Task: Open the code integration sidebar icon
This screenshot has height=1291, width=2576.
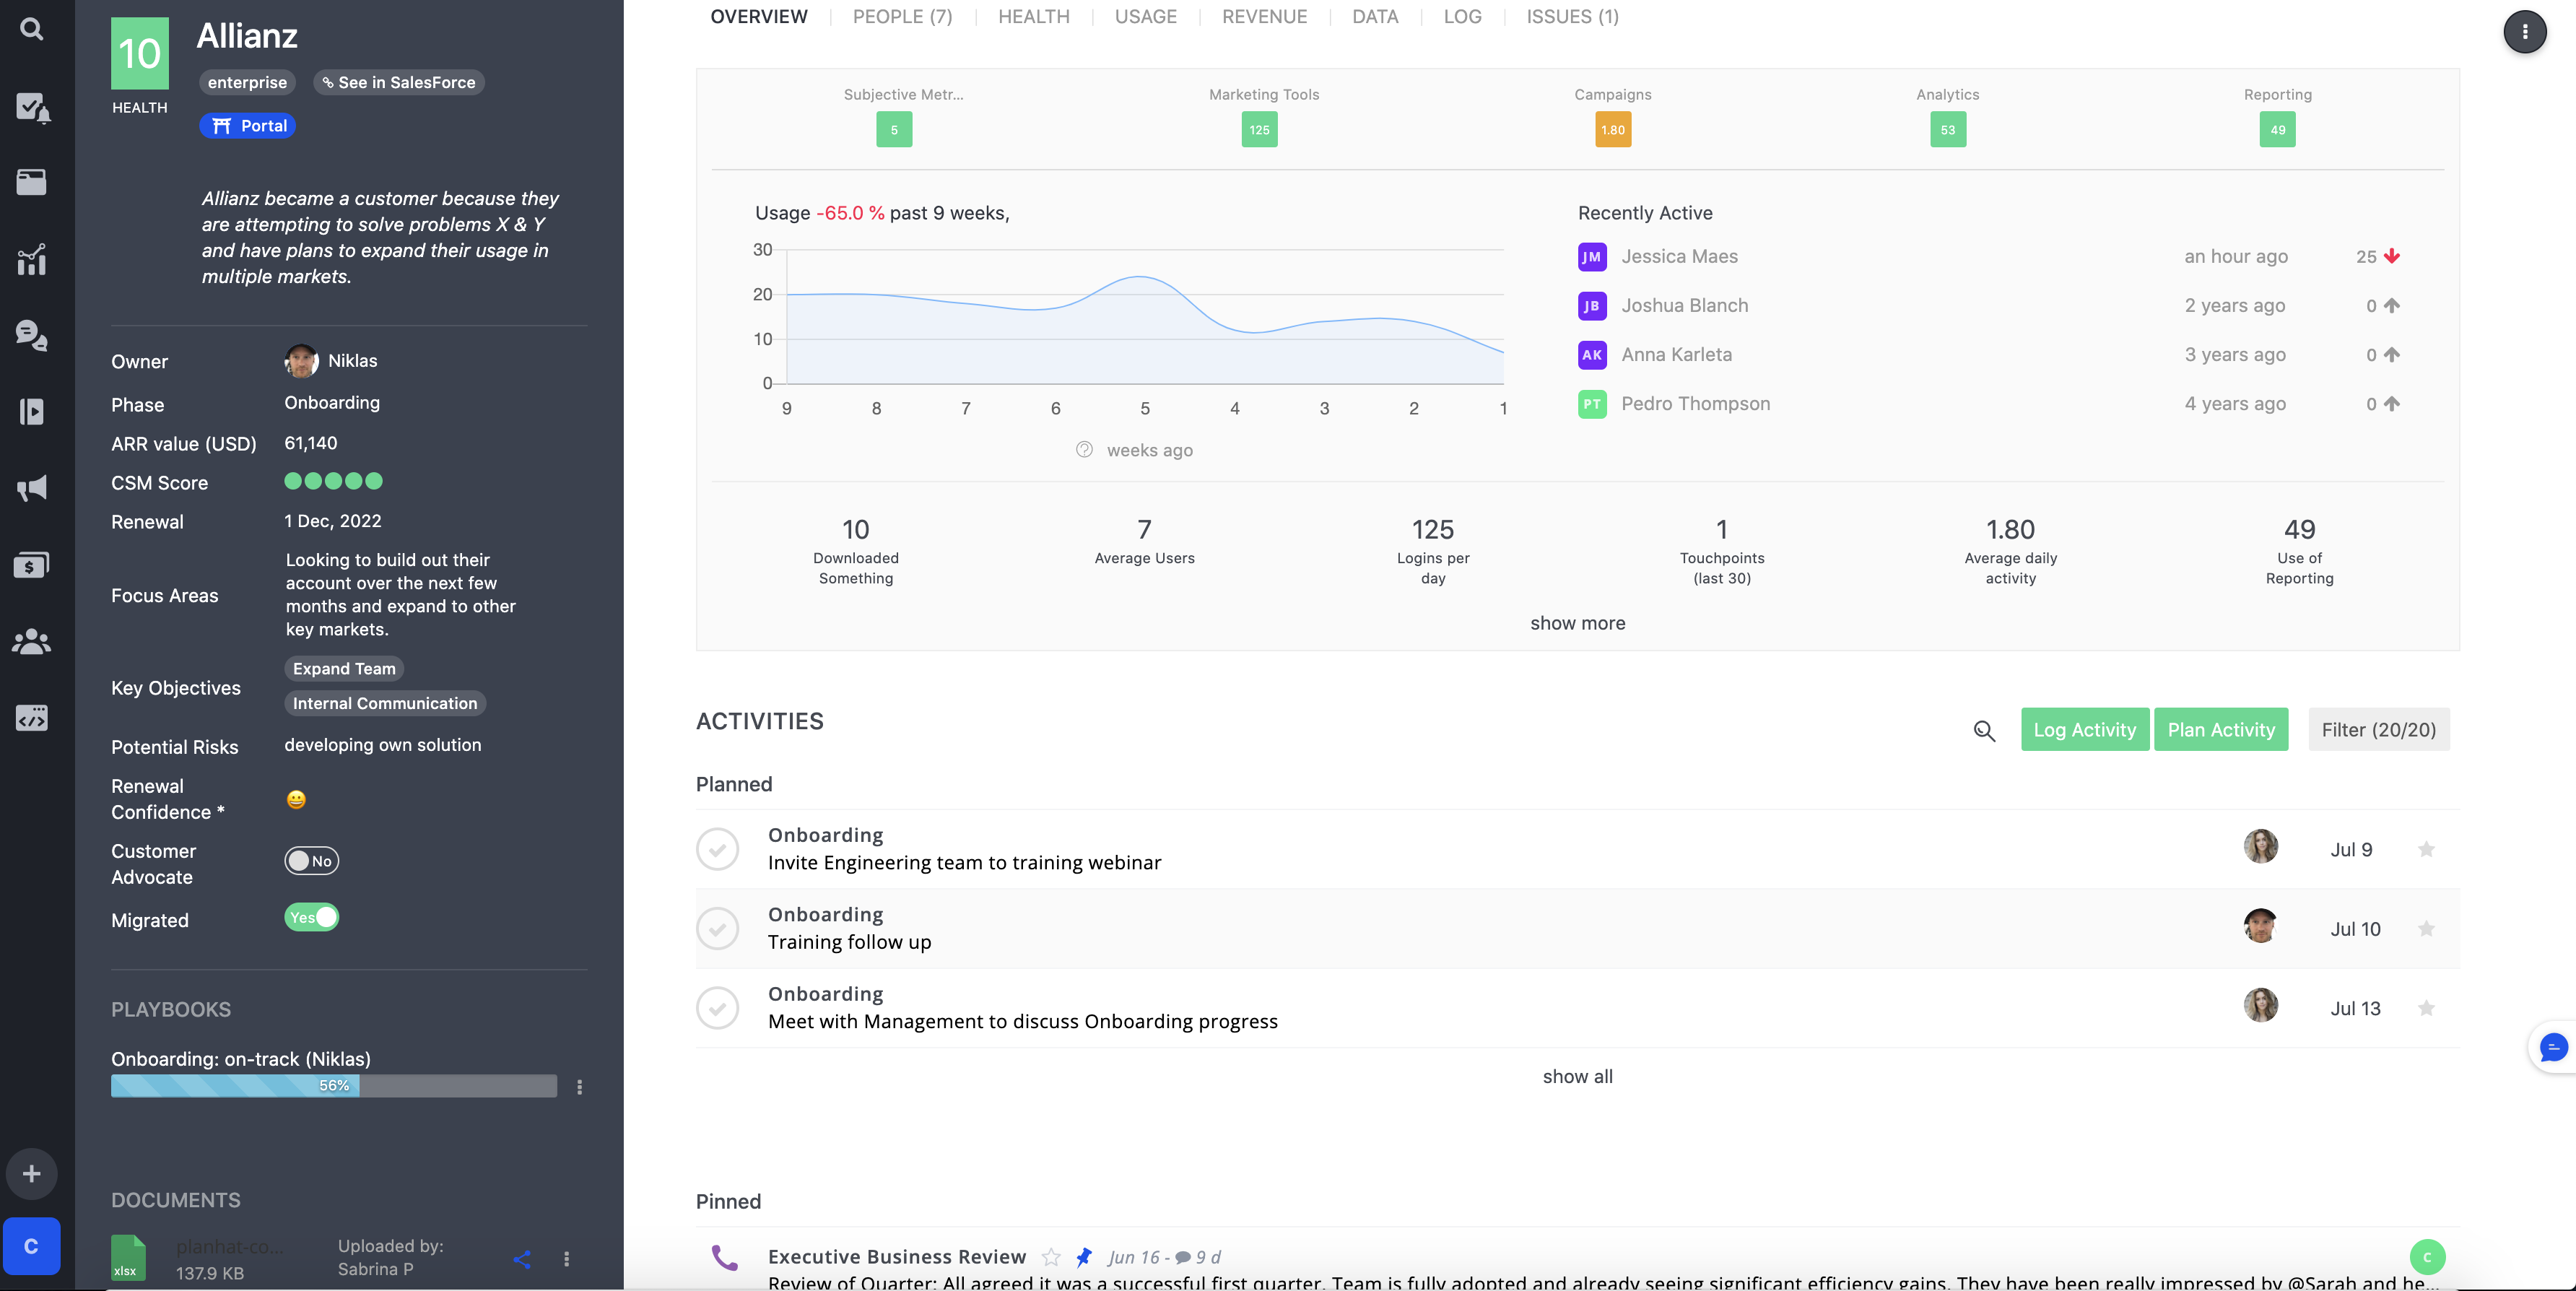Action: pyautogui.click(x=32, y=718)
